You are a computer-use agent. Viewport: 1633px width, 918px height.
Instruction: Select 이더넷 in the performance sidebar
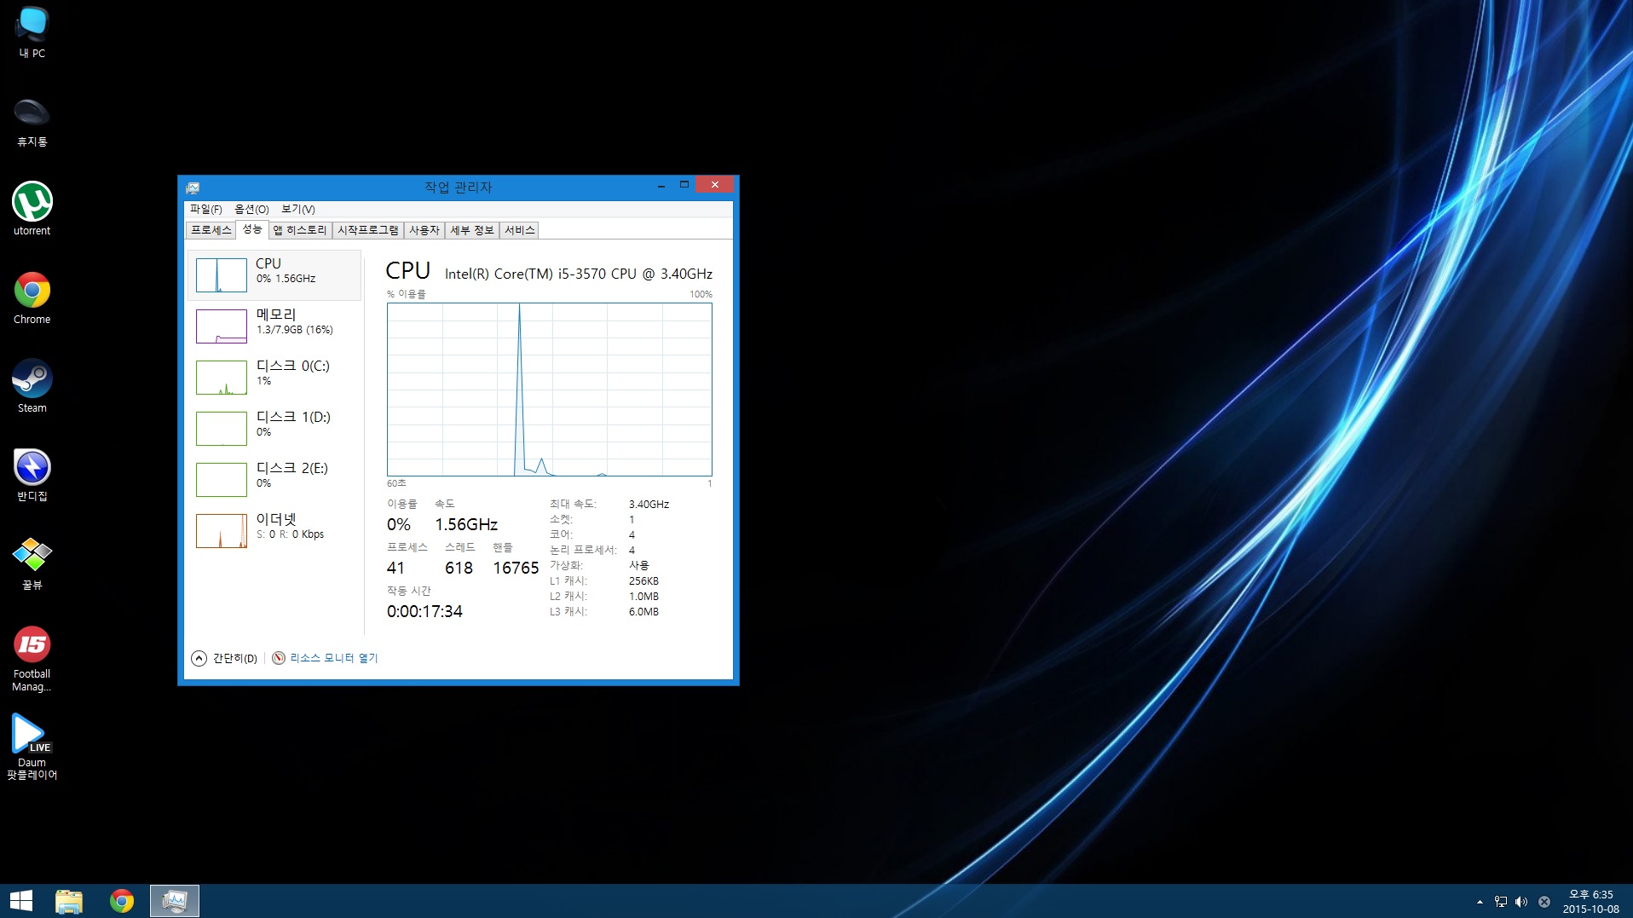pos(274,530)
